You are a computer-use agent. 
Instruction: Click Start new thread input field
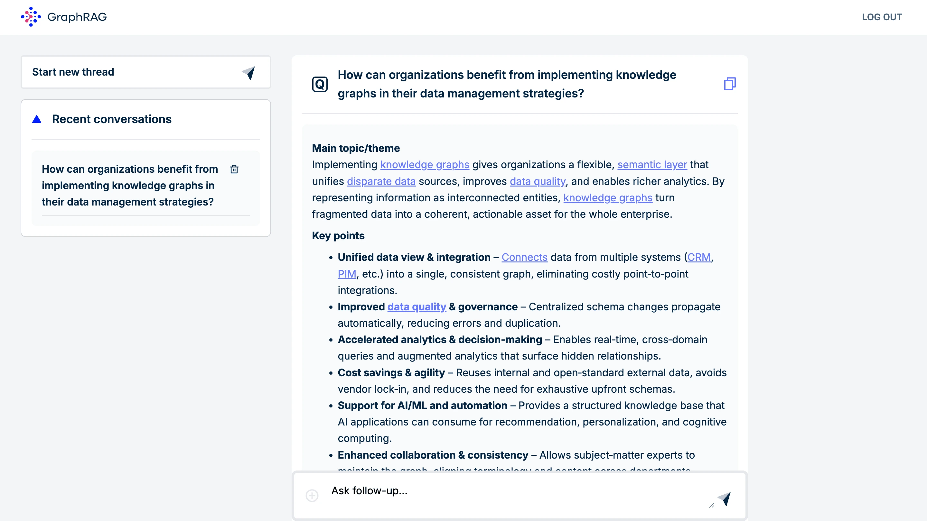[x=129, y=72]
